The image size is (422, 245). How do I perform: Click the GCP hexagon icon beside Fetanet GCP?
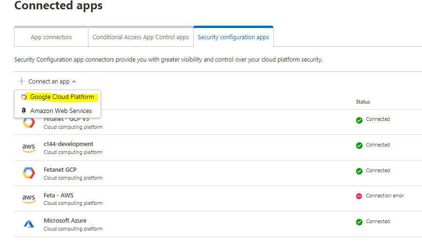point(29,173)
